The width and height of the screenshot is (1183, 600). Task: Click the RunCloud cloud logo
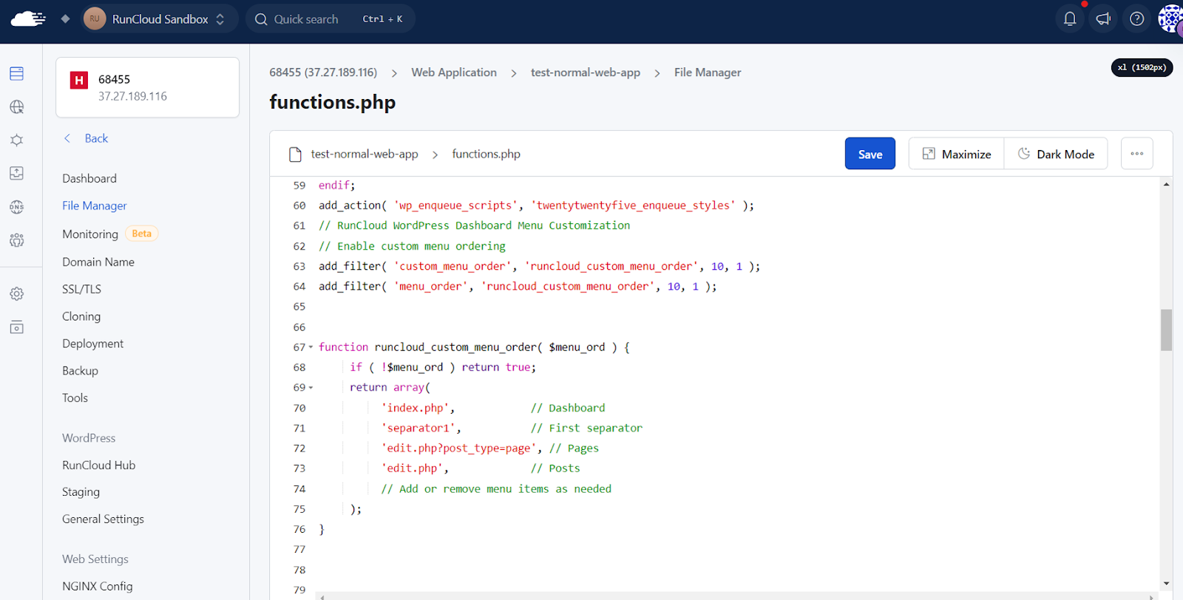[x=28, y=19]
